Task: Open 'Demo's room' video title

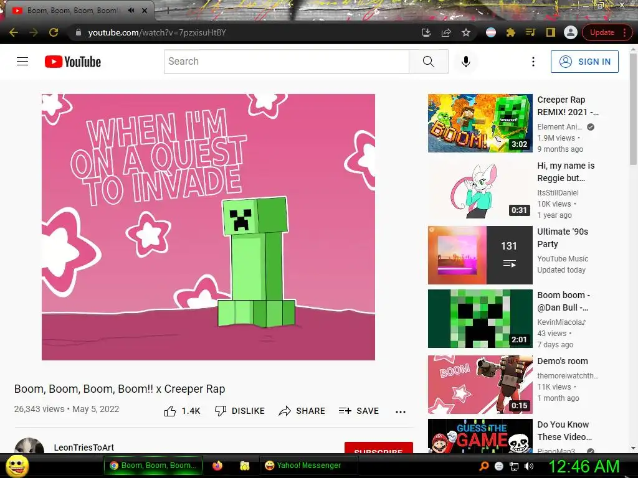Action: [x=563, y=361]
